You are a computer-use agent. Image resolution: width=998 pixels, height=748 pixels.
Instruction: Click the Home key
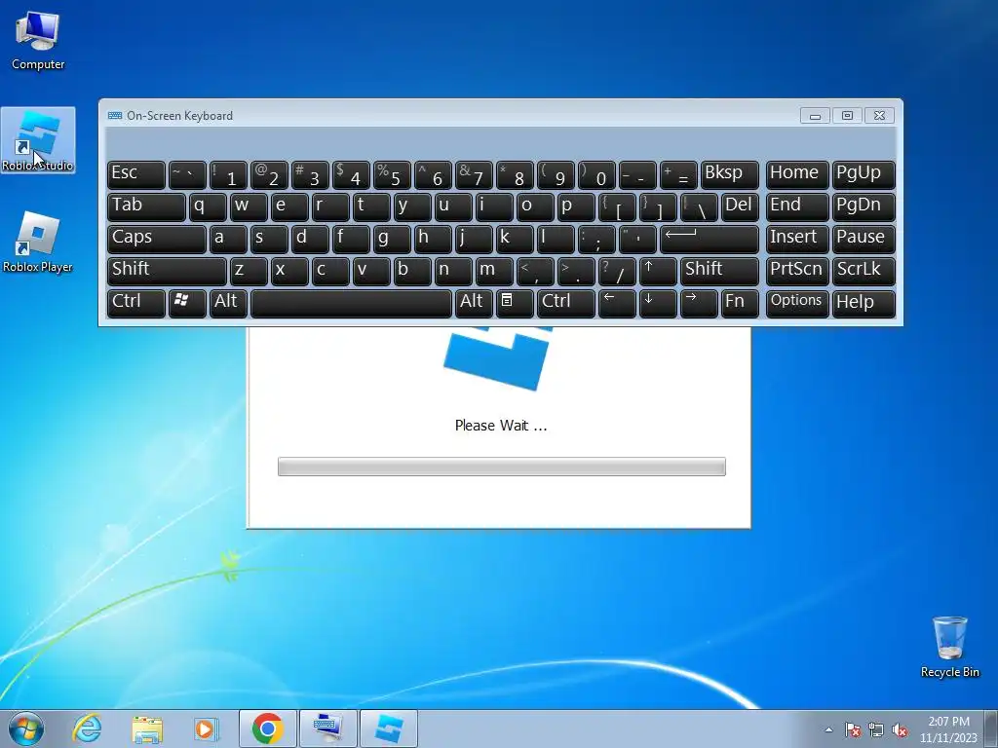coord(797,174)
